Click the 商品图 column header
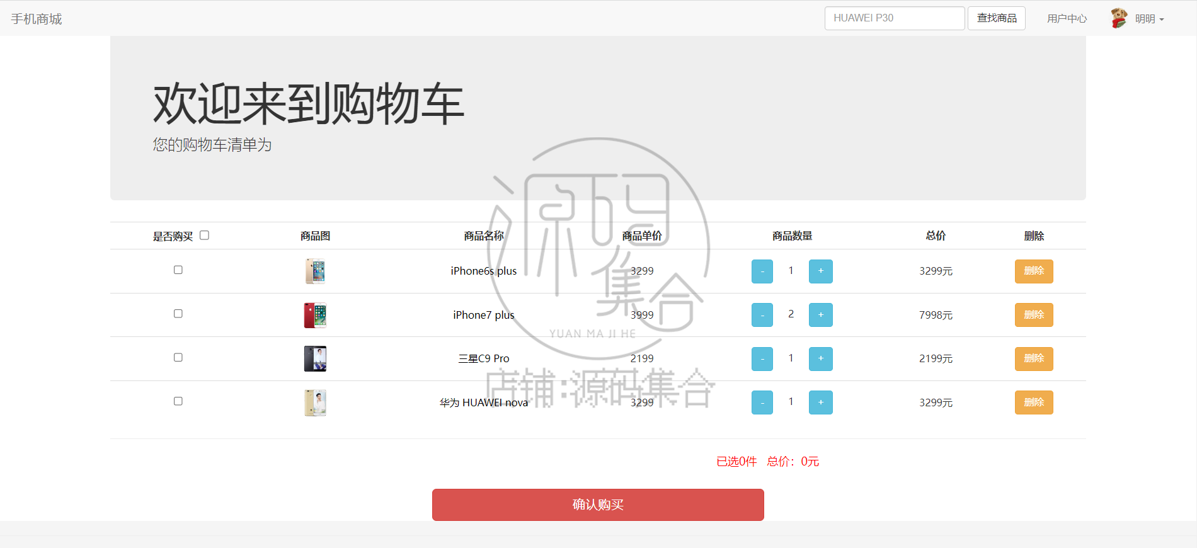This screenshot has width=1197, height=548. [315, 236]
